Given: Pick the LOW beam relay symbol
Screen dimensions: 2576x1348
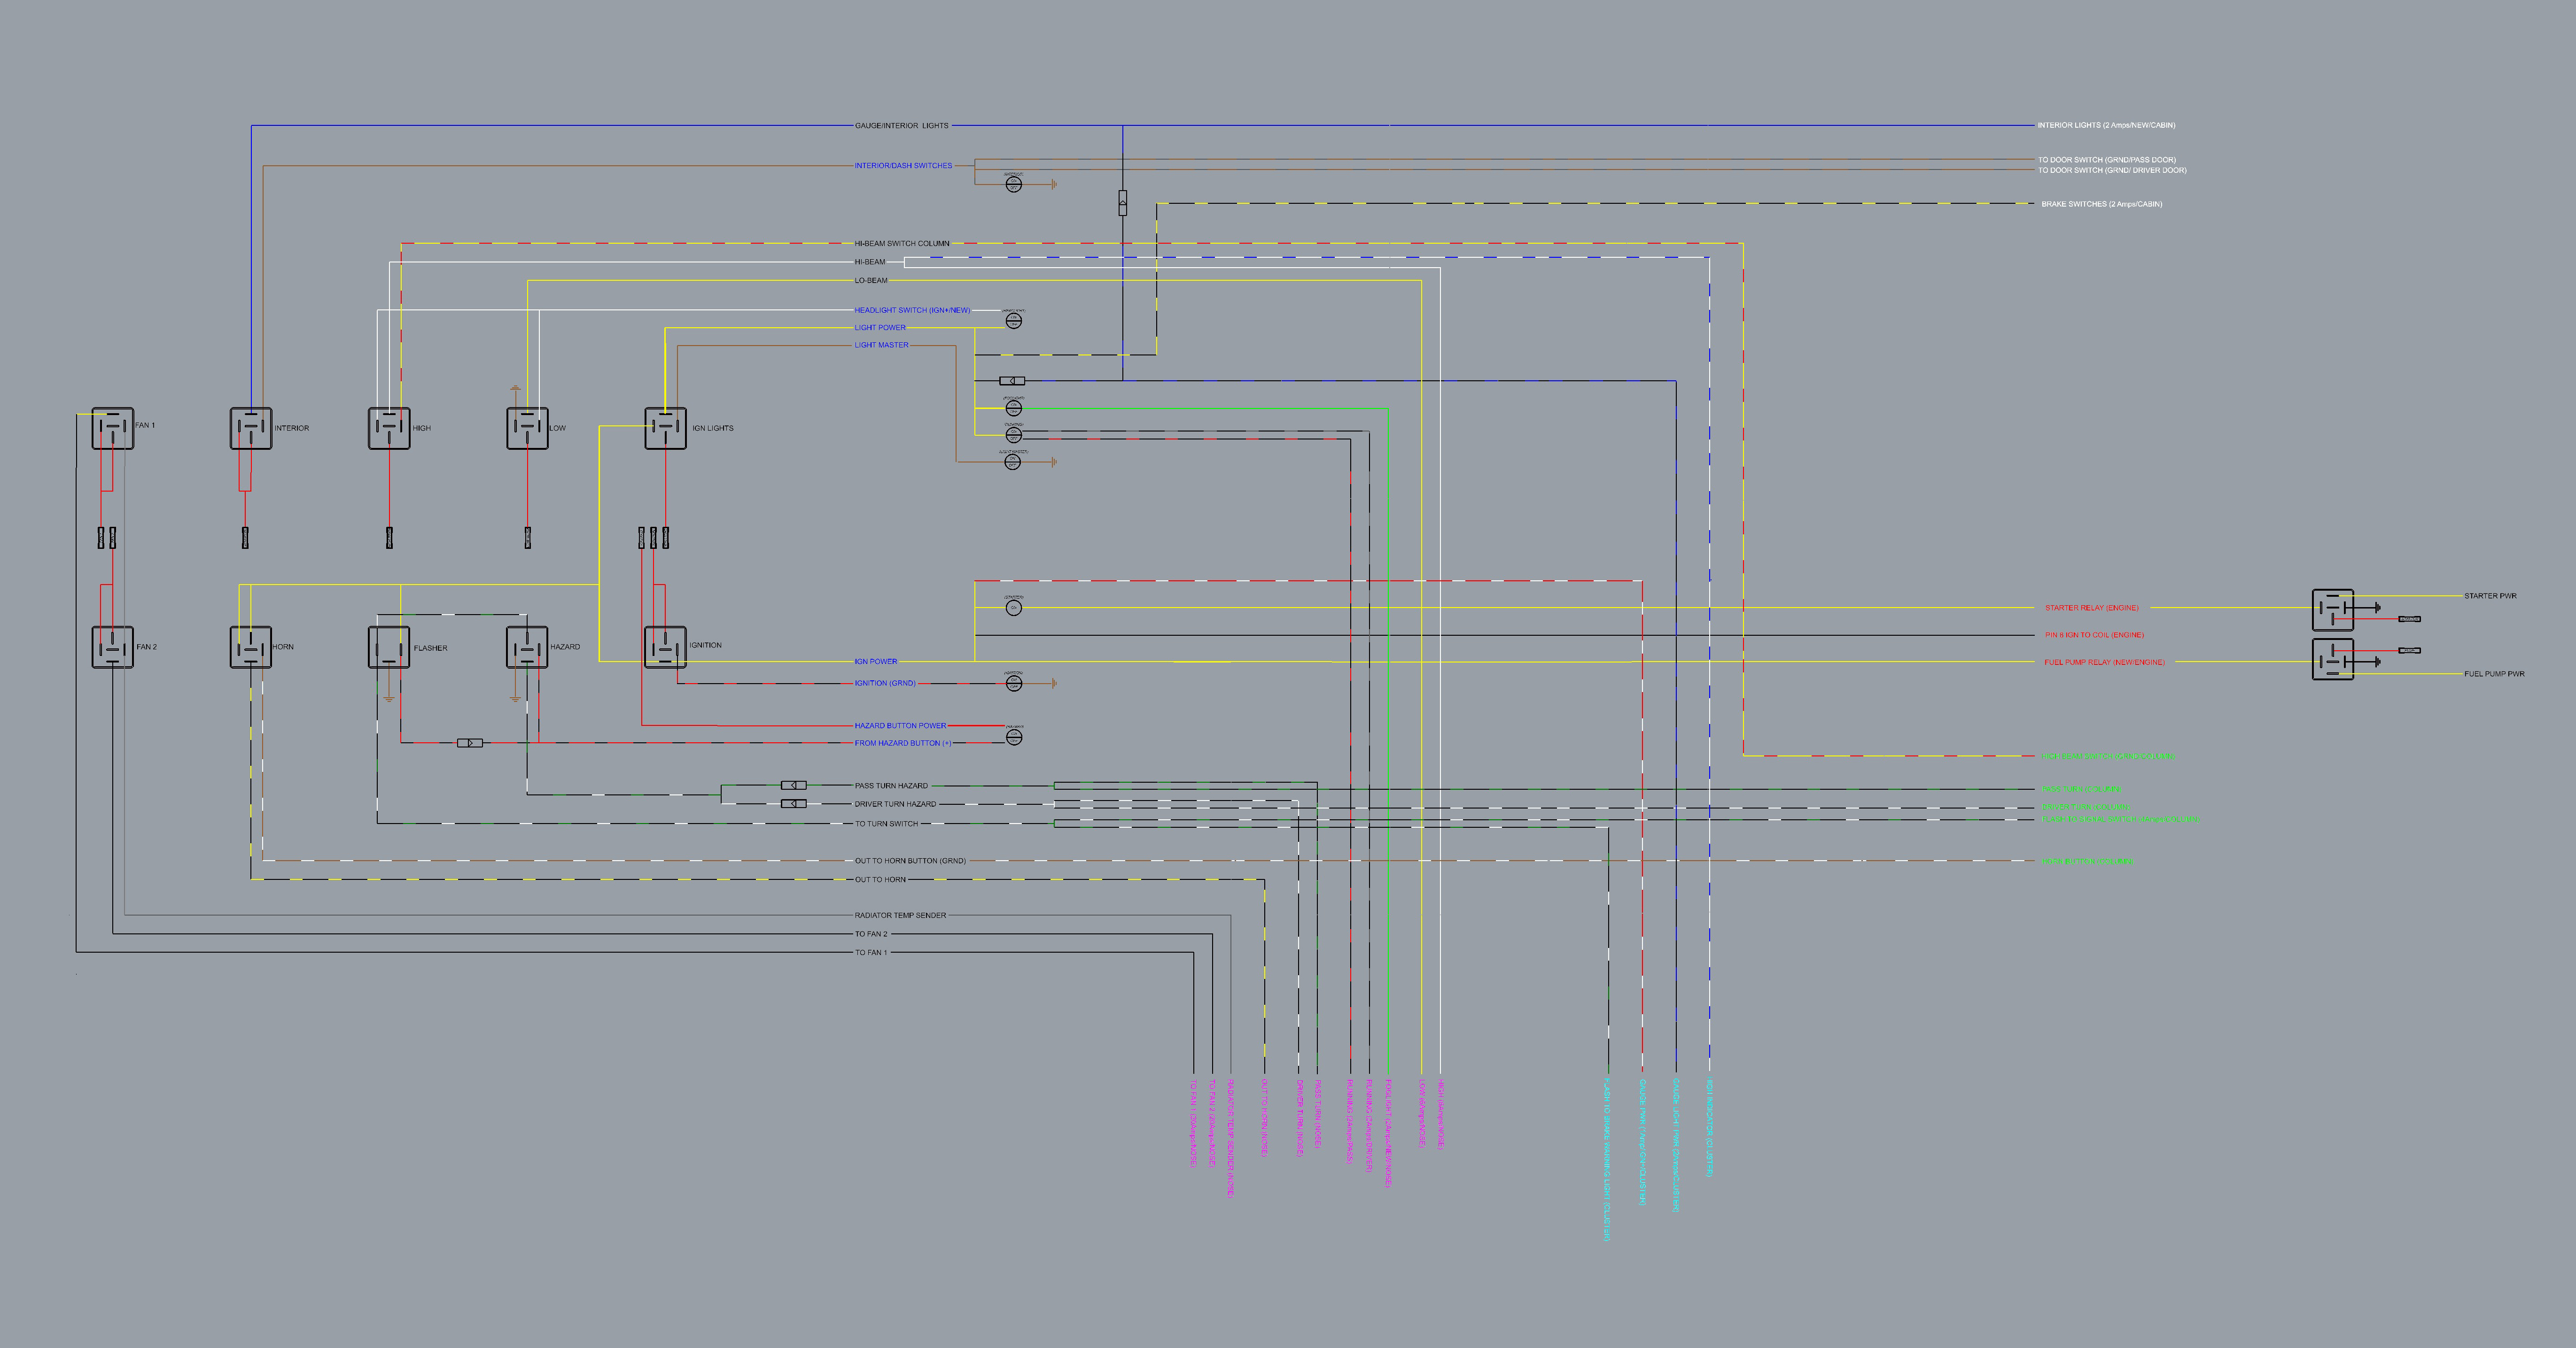Looking at the screenshot, I should 527,428.
